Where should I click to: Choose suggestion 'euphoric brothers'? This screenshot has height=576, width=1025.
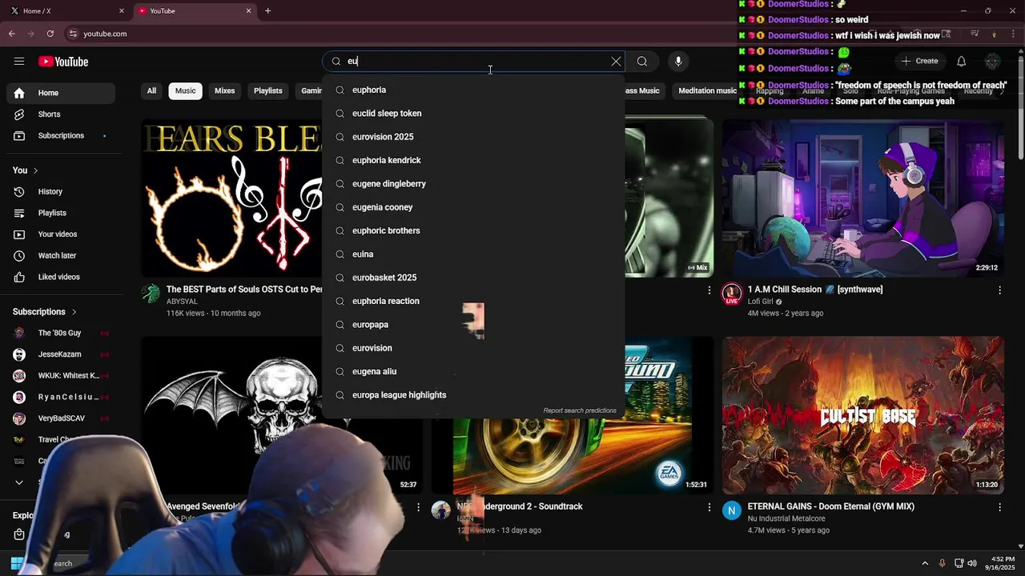pyautogui.click(x=473, y=231)
